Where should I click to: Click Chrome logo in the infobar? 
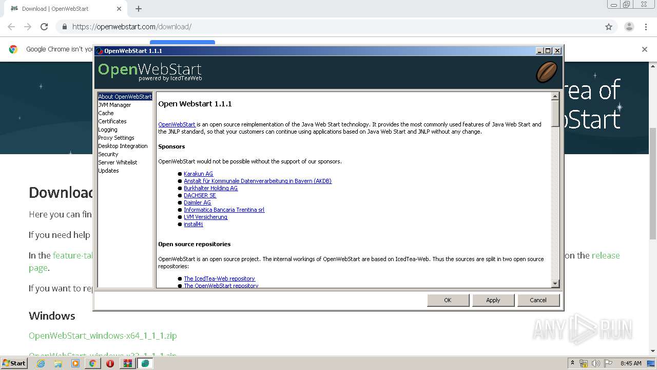[13, 49]
